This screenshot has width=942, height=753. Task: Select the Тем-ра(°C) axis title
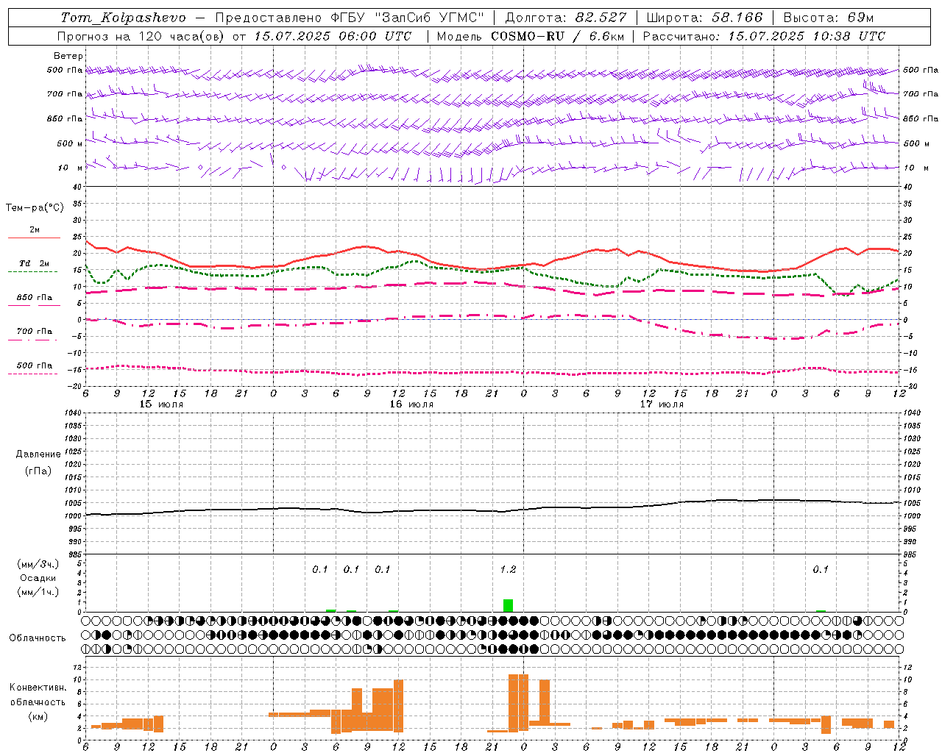tap(35, 208)
